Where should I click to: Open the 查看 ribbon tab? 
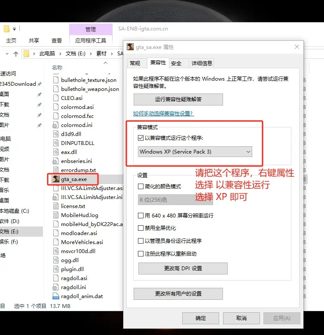click(56, 40)
